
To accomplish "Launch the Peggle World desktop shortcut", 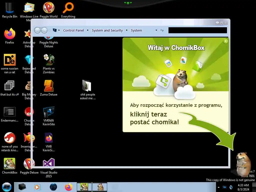I will click(x=48, y=10).
